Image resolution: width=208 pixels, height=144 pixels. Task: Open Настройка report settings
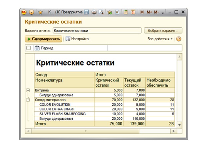[78, 39]
